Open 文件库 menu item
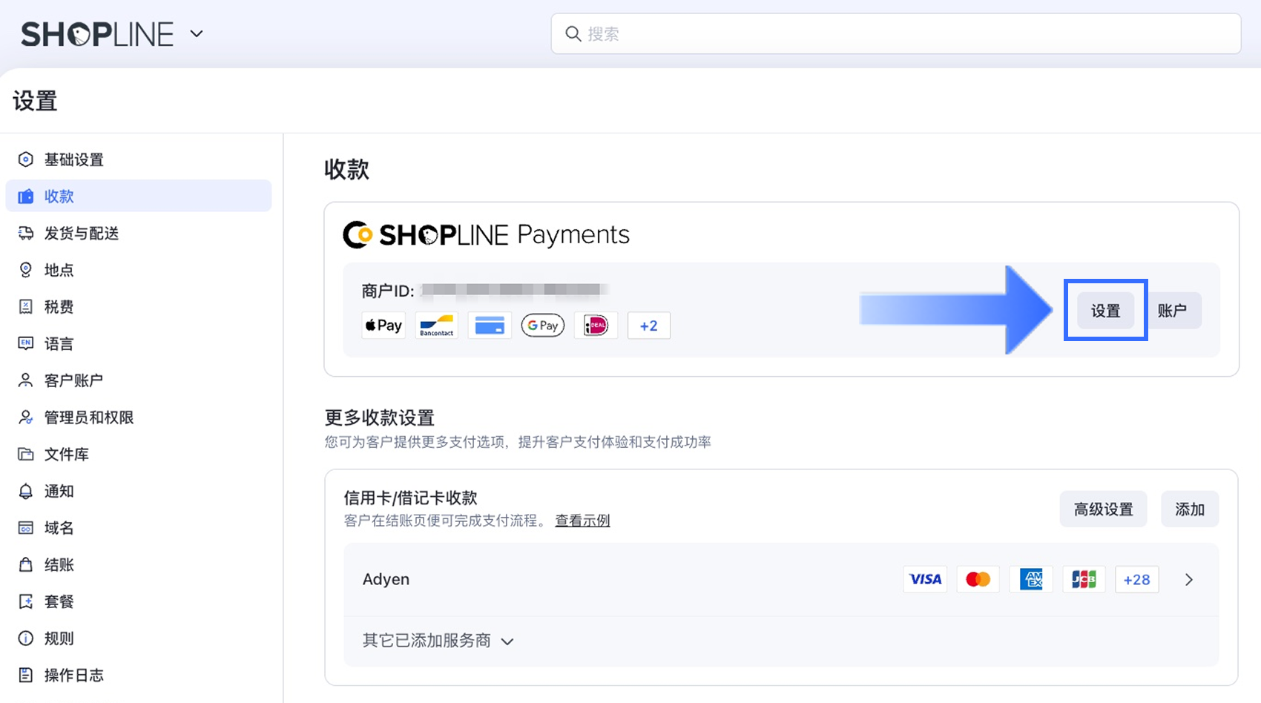Screen dimensions: 1261x703 click(x=139, y=454)
